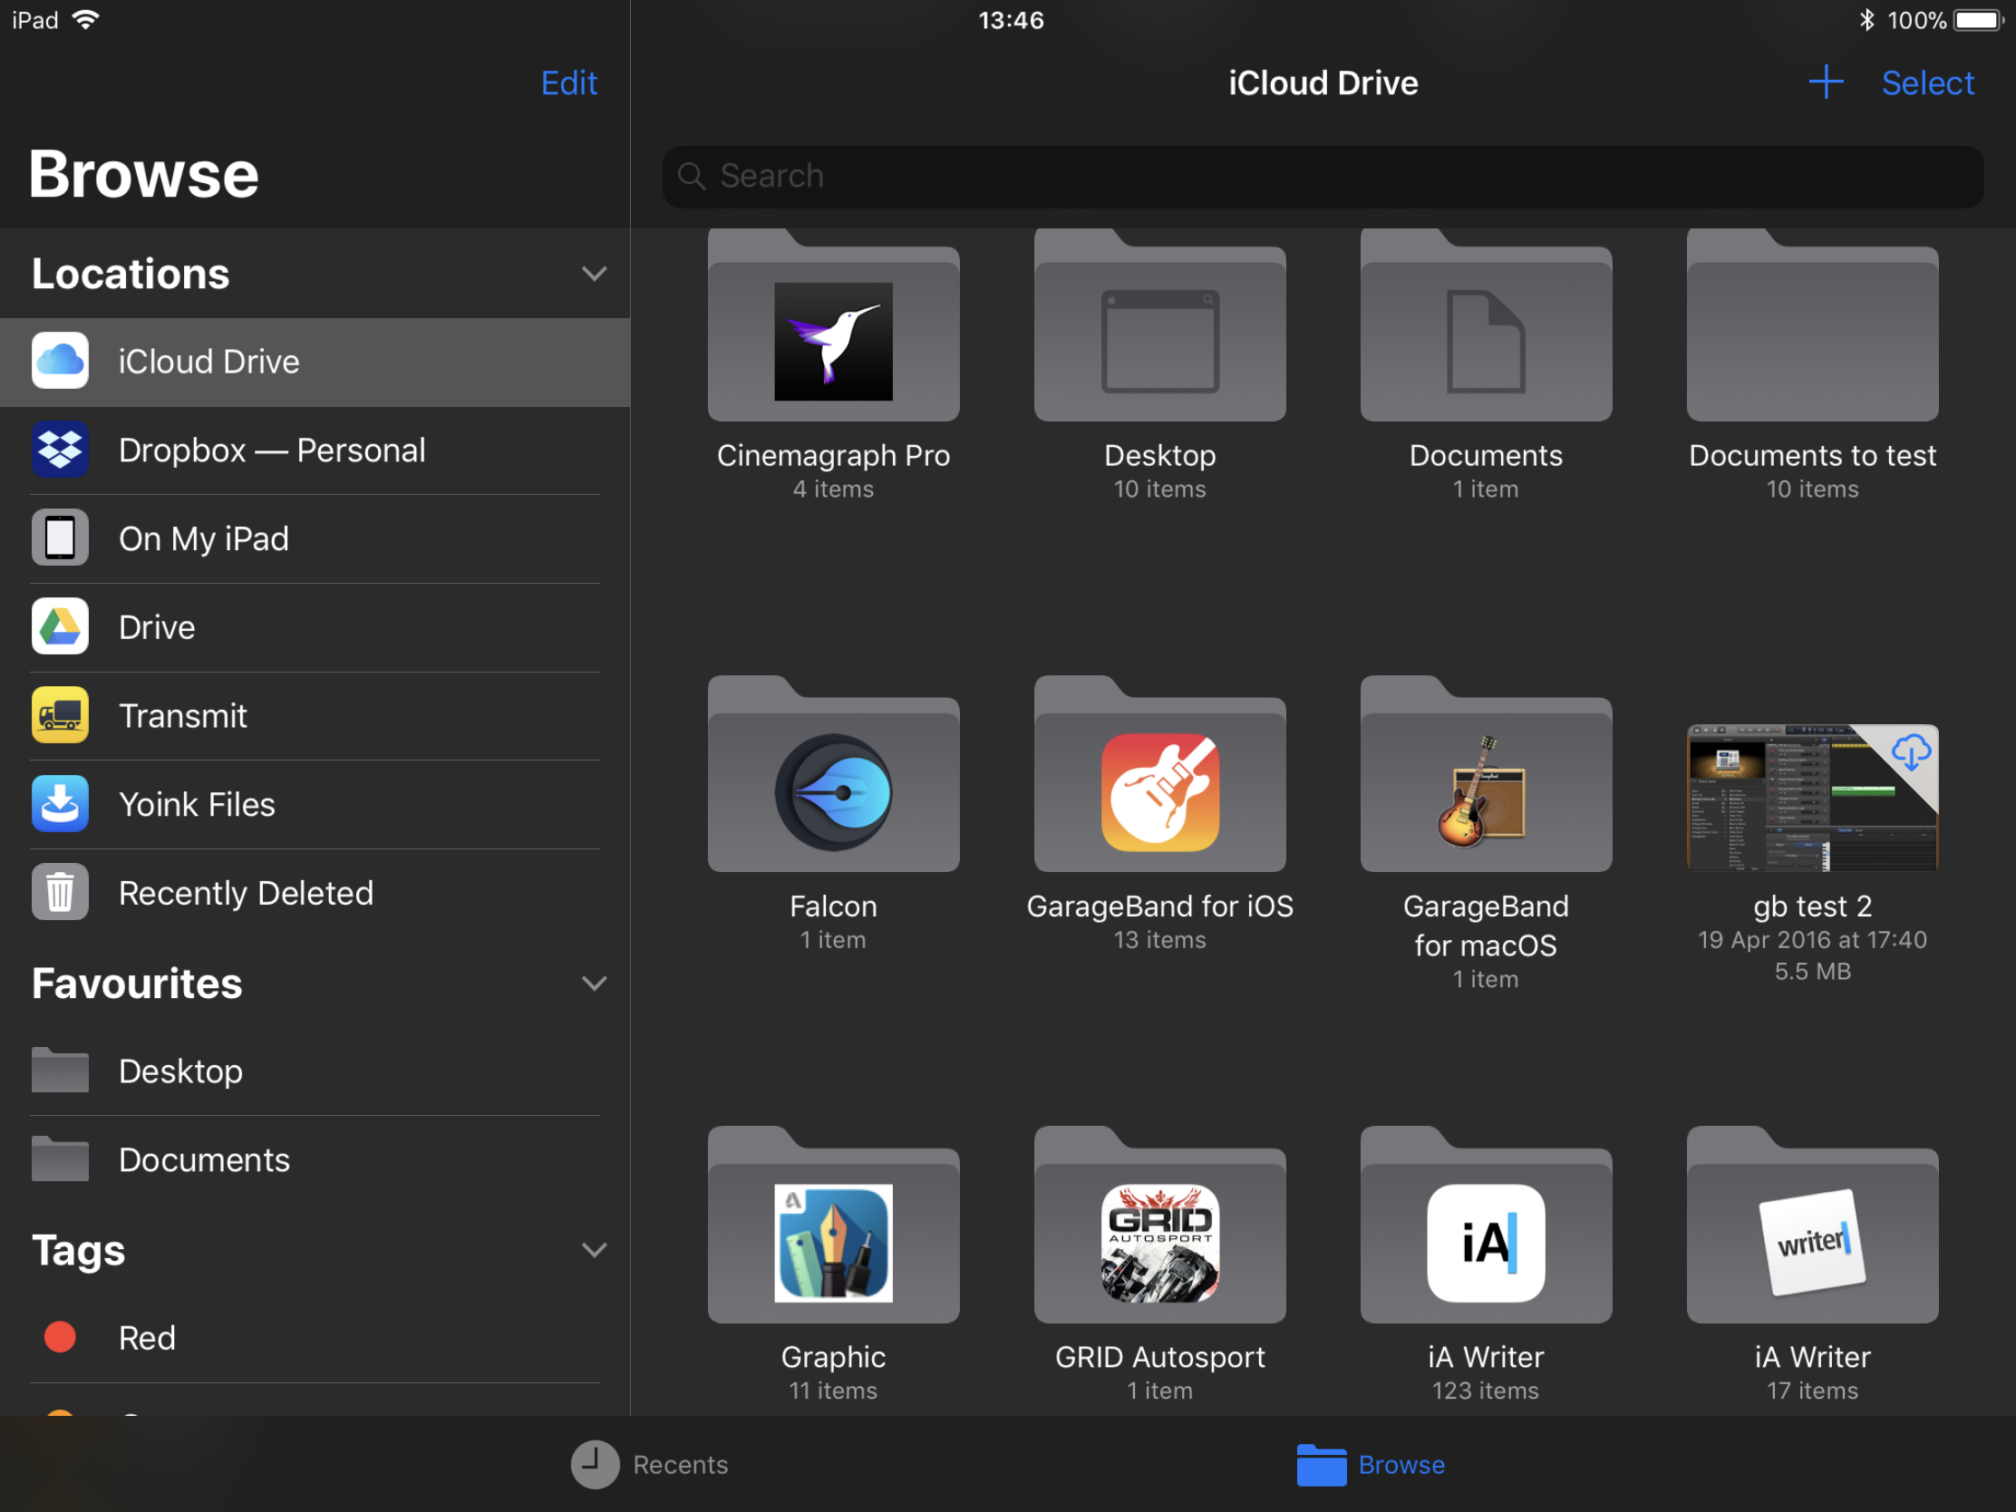Tap the Select button

click(1927, 82)
